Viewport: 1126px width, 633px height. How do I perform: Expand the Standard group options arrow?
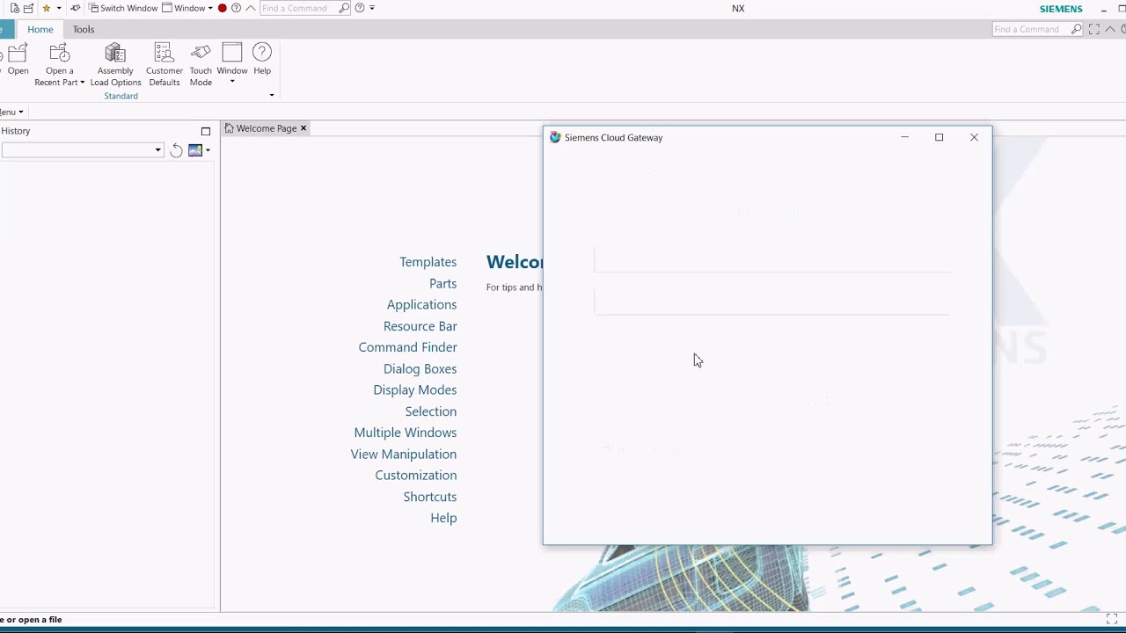(x=272, y=96)
